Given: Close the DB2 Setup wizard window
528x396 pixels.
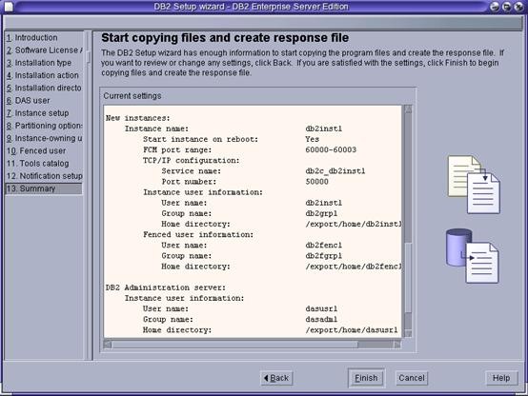Looking at the screenshot, I should coord(518,7).
